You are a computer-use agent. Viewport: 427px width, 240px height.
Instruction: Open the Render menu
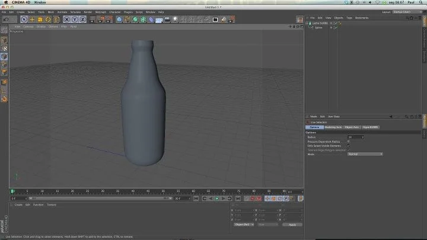pyautogui.click(x=88, y=12)
